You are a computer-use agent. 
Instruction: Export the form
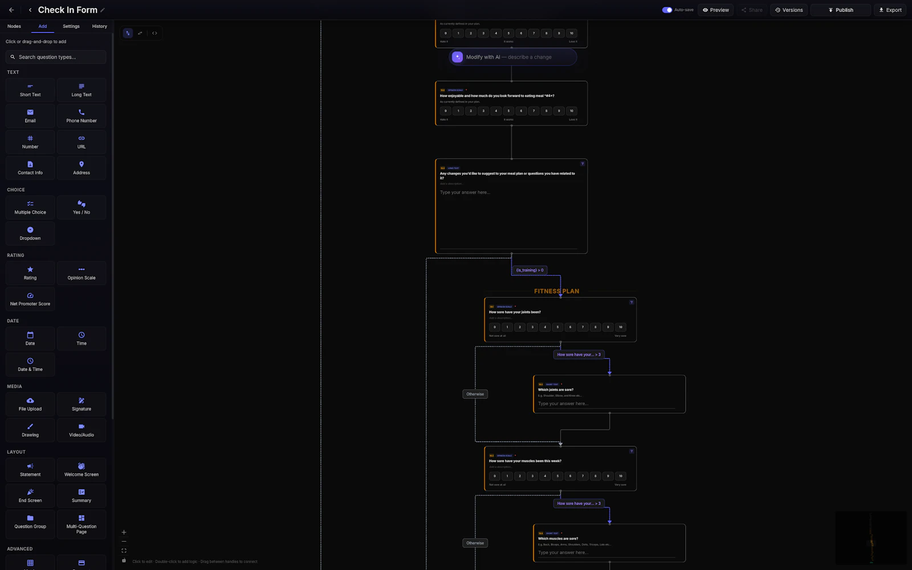[x=890, y=10]
